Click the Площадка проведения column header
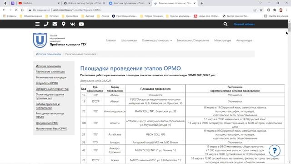The image size is (291, 164). click(x=156, y=89)
